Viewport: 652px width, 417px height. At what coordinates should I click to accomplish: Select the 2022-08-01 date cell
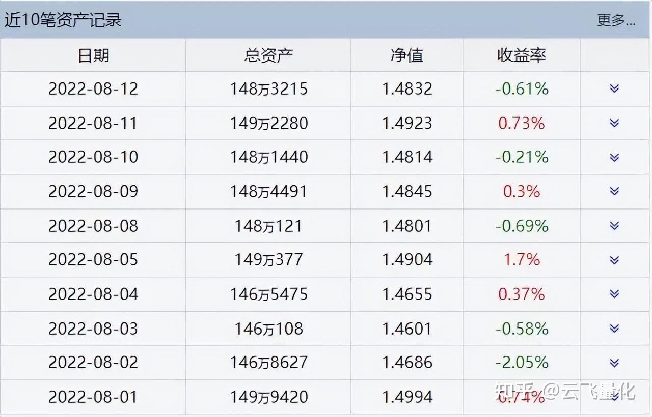pyautogui.click(x=93, y=397)
